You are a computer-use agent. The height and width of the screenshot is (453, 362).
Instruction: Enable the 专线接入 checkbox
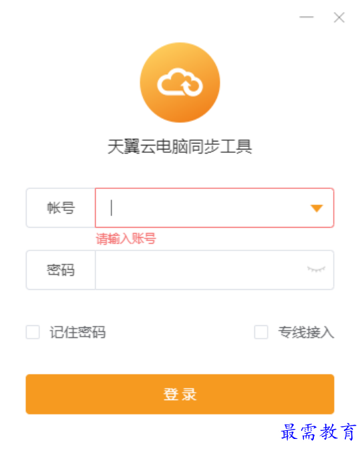261,332
